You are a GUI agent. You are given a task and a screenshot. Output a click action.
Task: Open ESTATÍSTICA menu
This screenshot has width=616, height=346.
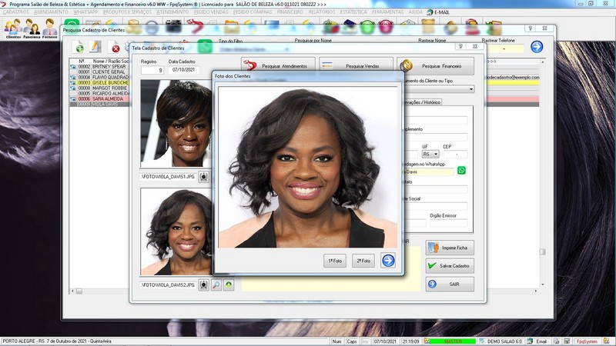tap(353, 12)
